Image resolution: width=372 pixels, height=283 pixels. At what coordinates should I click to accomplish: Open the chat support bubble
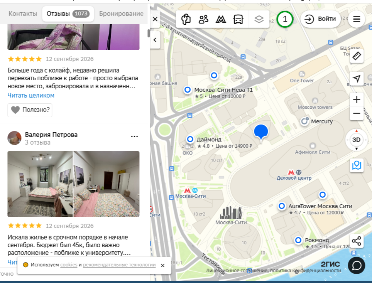(x=357, y=266)
